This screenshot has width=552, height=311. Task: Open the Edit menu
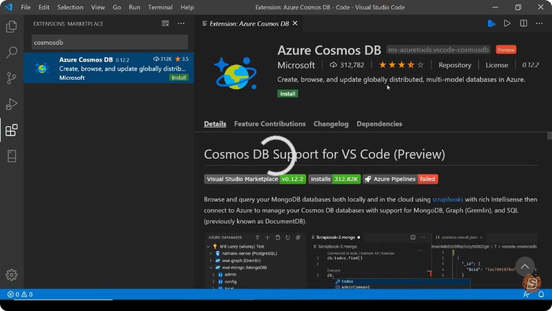click(44, 7)
